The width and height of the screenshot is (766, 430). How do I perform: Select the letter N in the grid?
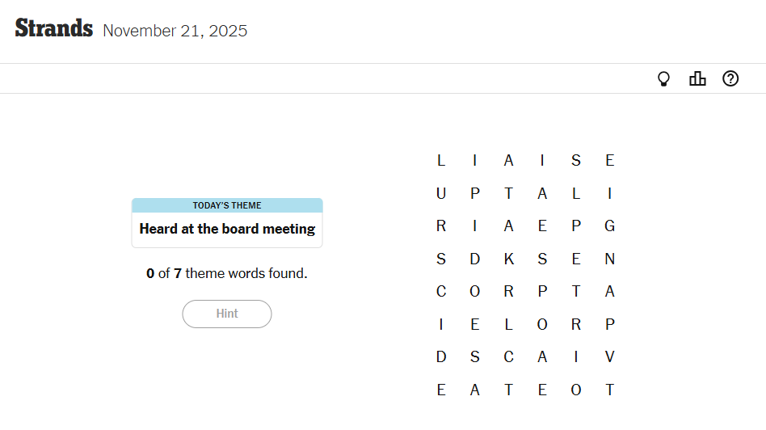610,259
